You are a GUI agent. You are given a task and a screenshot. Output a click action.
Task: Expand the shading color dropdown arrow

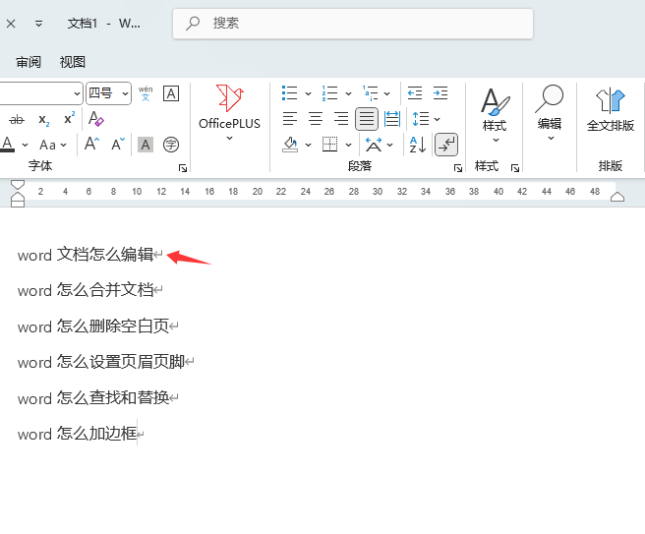click(308, 145)
